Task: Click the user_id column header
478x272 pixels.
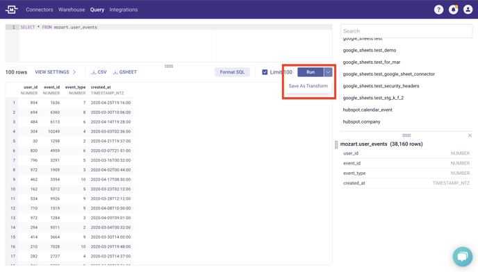Action: [x=31, y=87]
